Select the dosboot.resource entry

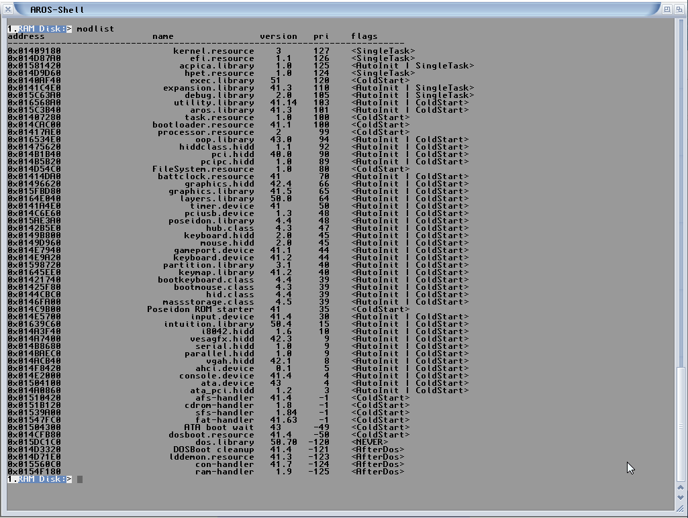pyautogui.click(x=211, y=435)
